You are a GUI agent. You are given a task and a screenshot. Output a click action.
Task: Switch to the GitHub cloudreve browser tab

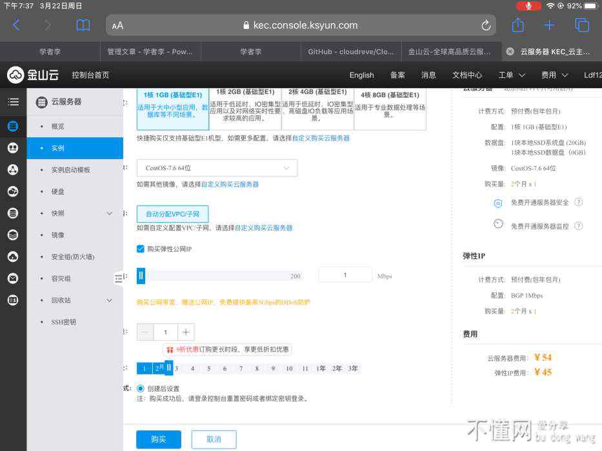pos(350,52)
